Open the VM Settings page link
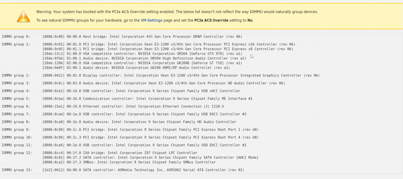This screenshot has width=403, height=179. 152,20
